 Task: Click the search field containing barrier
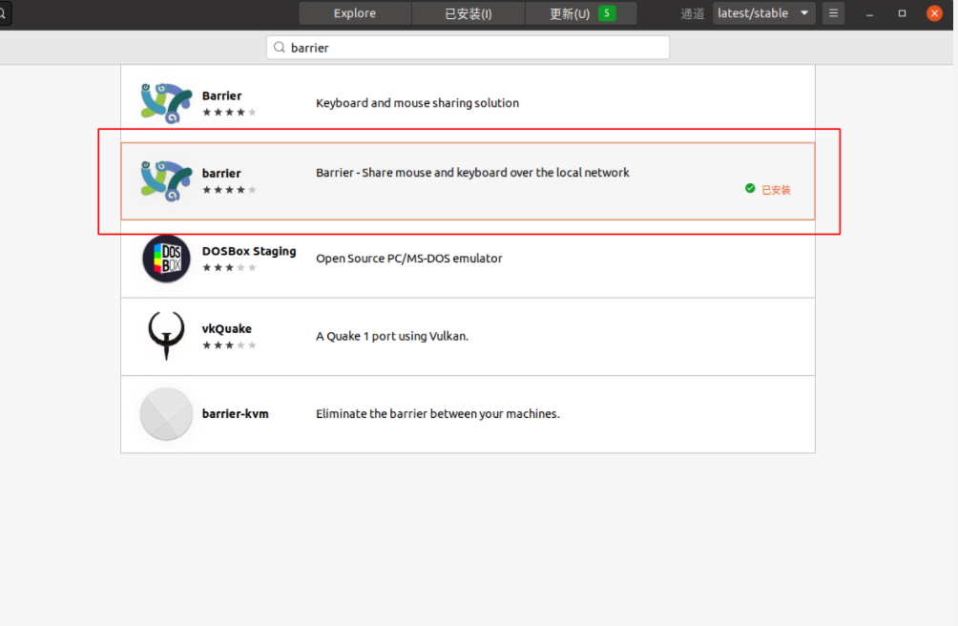click(x=468, y=48)
